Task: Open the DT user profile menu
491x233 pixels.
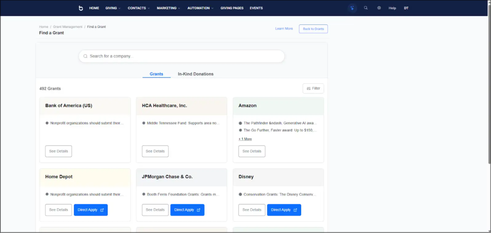Action: pyautogui.click(x=406, y=8)
